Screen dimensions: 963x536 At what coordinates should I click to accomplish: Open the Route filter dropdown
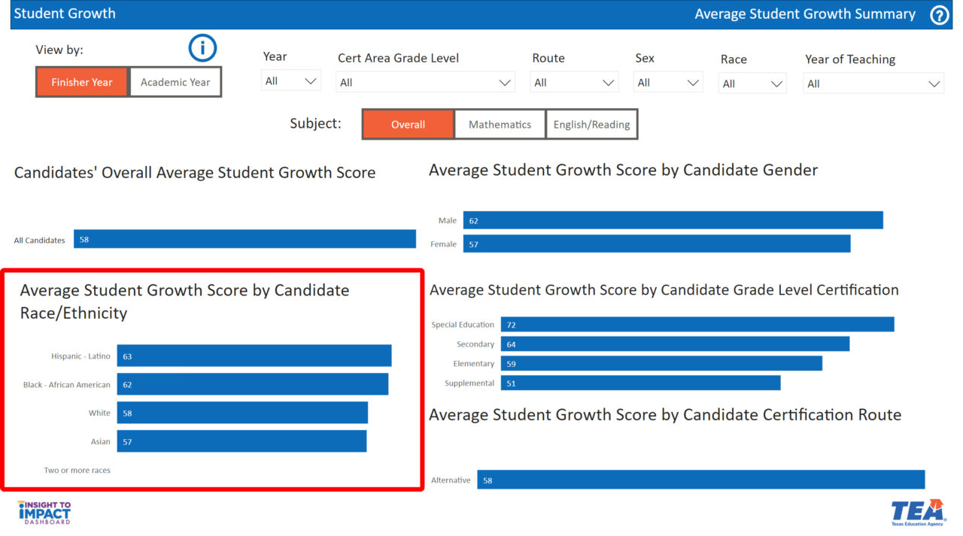[x=574, y=82]
